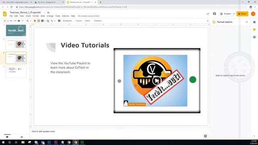Insert an image from toolbar
258x145 pixels.
coord(42,21)
